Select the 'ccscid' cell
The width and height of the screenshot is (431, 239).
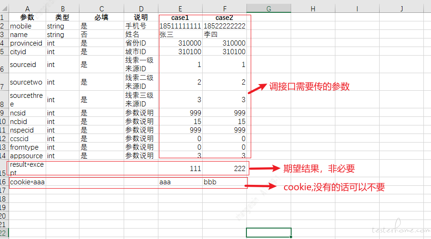point(27,139)
